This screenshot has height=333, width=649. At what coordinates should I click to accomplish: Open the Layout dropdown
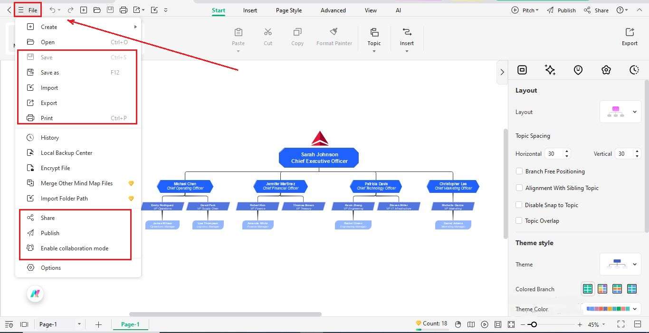(x=634, y=112)
